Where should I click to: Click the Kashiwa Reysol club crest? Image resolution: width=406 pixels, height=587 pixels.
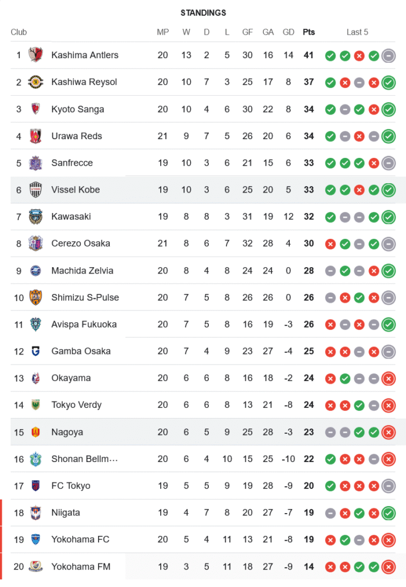pos(36,82)
